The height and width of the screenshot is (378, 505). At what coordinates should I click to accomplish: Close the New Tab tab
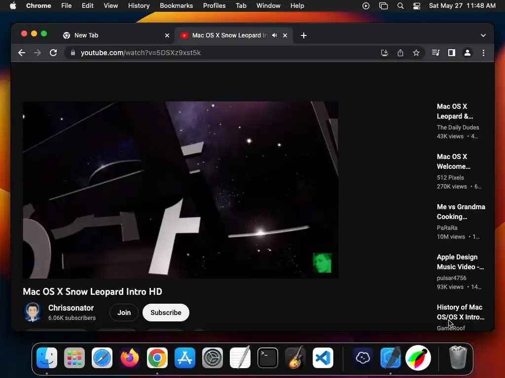click(x=167, y=35)
